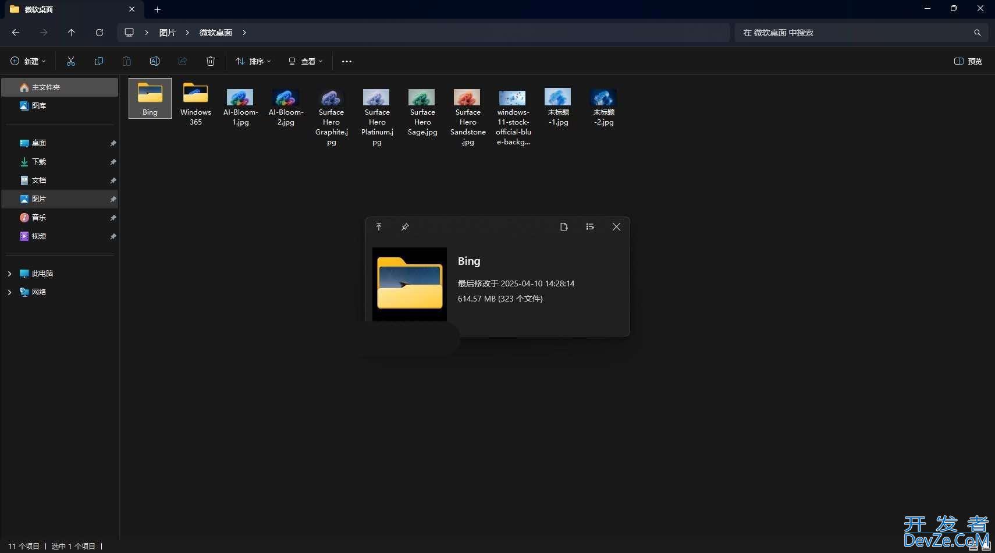This screenshot has height=553, width=995.
Task: Click the large Bing folder preview thumbnail
Action: click(410, 284)
